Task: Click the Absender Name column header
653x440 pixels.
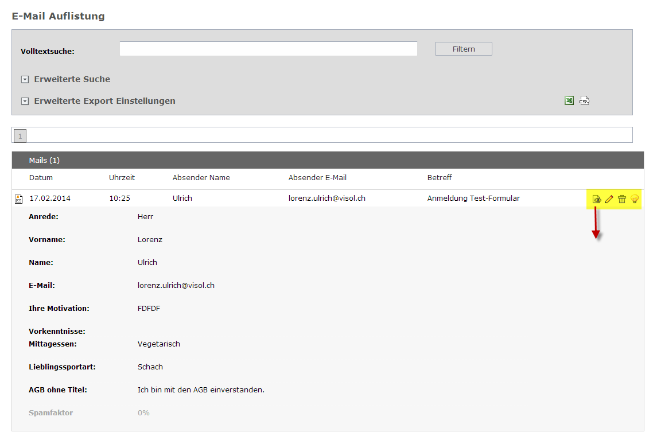Action: (201, 177)
